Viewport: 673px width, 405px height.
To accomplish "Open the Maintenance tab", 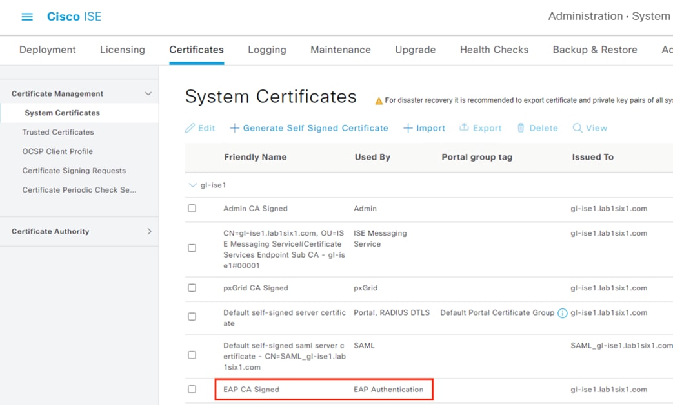I will point(341,50).
